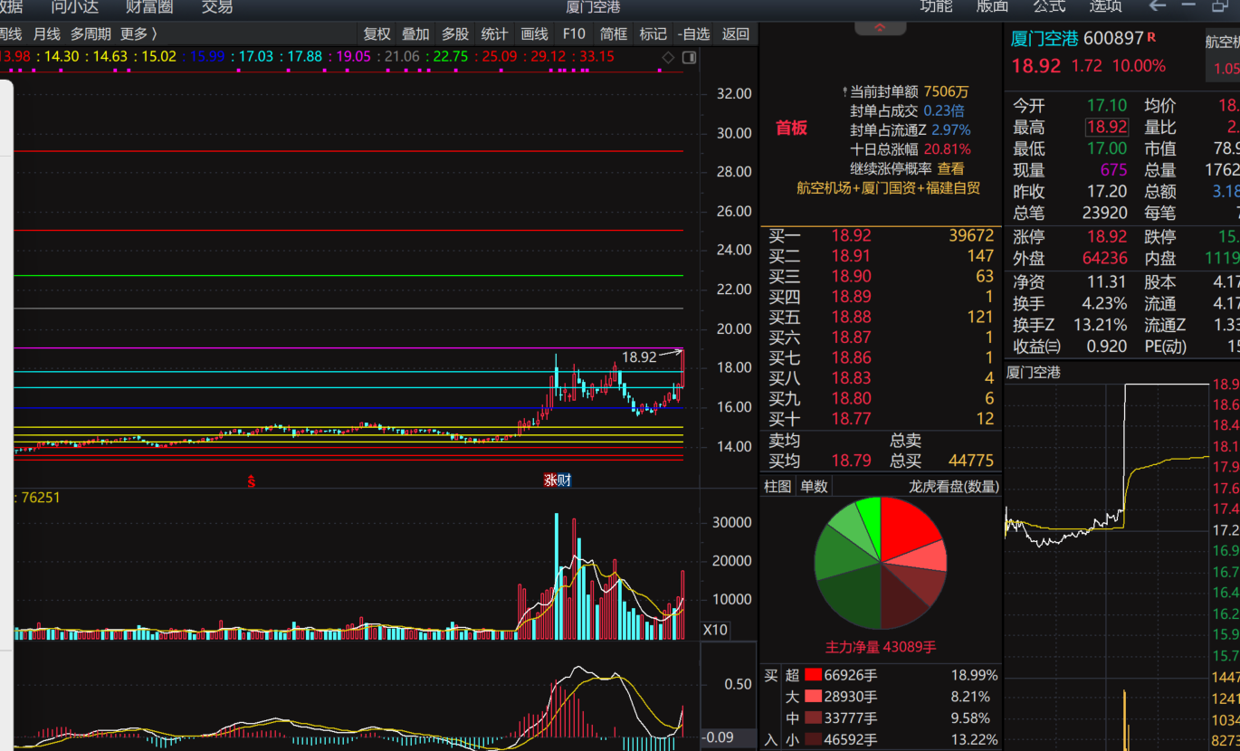Click the red $ marker below the candlestick chart
This screenshot has height=751, width=1240.
coord(252,481)
